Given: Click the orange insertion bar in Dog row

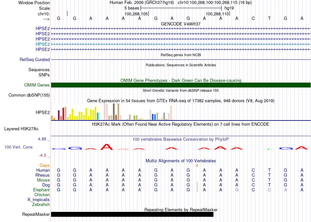Looking at the screenshot, I should (x=197, y=184).
